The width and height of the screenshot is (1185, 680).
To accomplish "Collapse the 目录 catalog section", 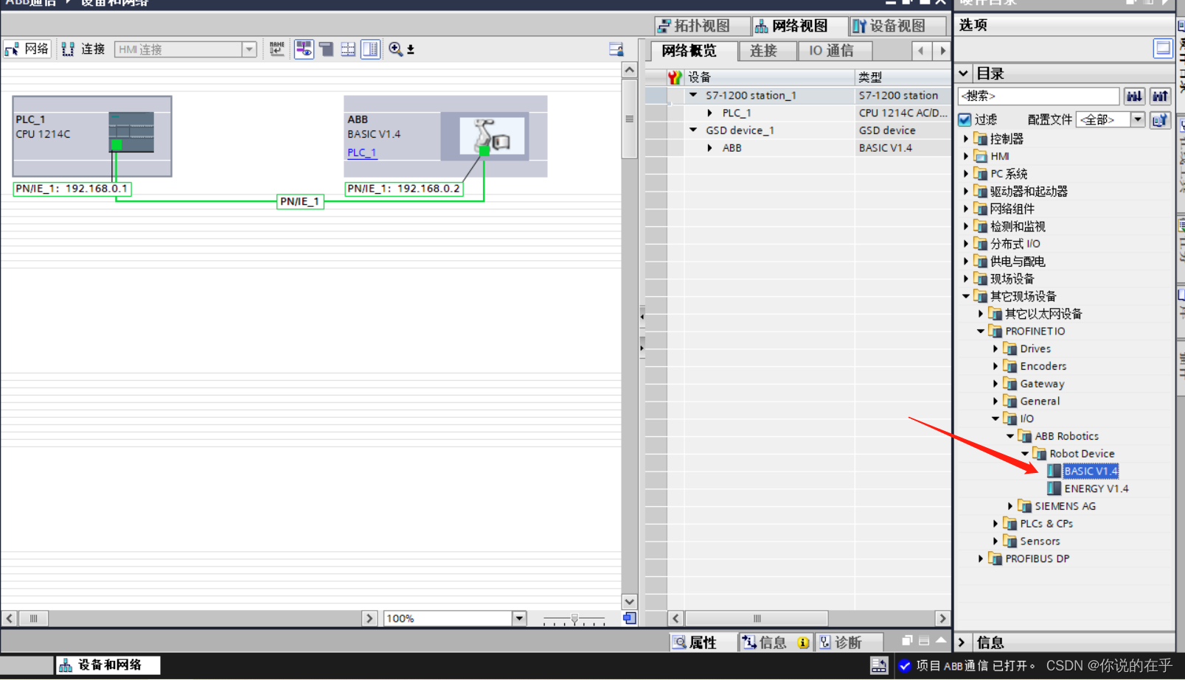I will click(963, 73).
